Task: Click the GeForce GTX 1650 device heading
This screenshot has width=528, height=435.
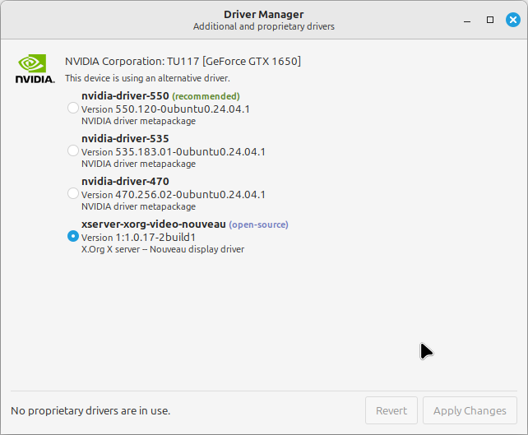Action: pyautogui.click(x=183, y=62)
